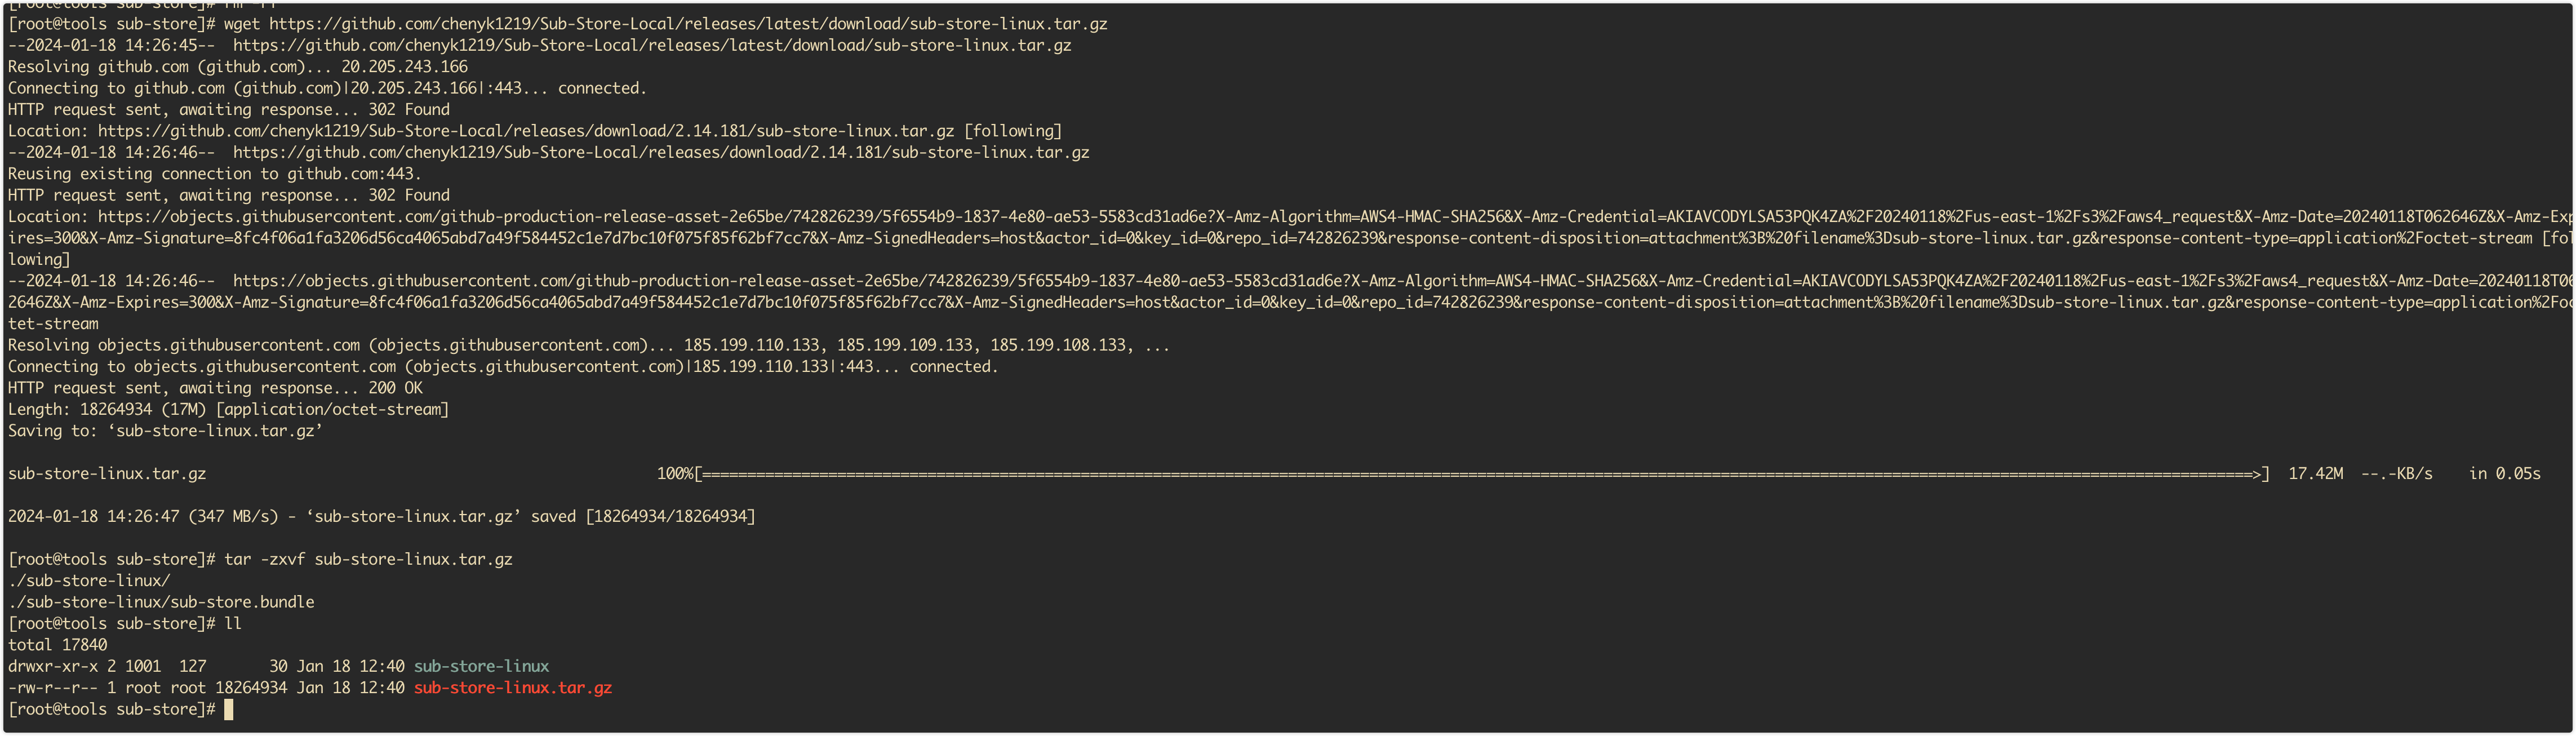Viewport: 2576px width, 736px height.
Task: Click the IP address 20.205.243.166 in the Resolving line
Action: tap(404, 67)
